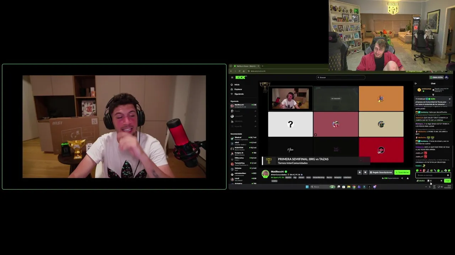The height and width of the screenshot is (255, 455).
Task: Expand the gift leaderboard arrow below unchicomas
Action: pyautogui.click(x=433, y=95)
